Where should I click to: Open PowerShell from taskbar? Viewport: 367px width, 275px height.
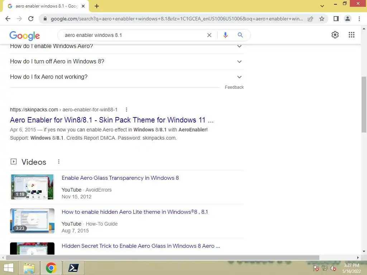[73, 268]
